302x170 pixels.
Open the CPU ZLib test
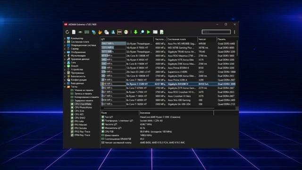pyautogui.click(x=79, y=111)
